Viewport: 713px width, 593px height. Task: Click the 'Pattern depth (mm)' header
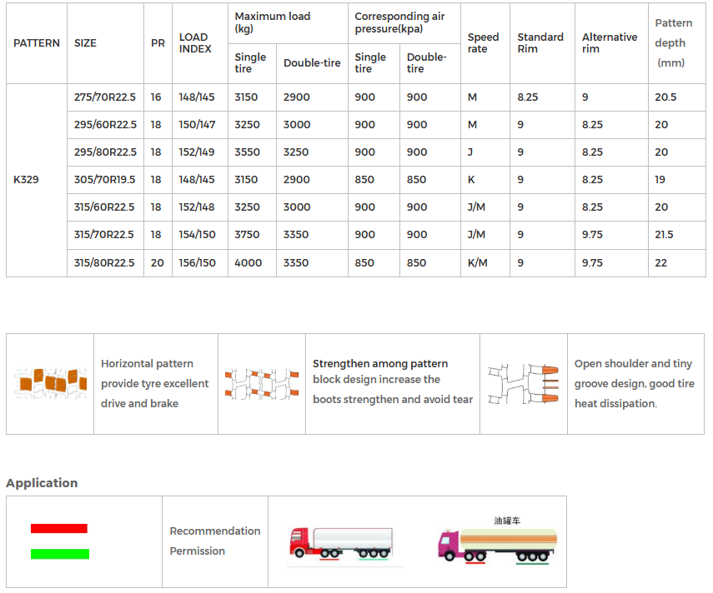674,43
